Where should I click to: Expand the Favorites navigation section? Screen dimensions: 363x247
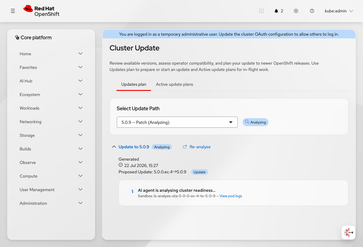[51, 67]
